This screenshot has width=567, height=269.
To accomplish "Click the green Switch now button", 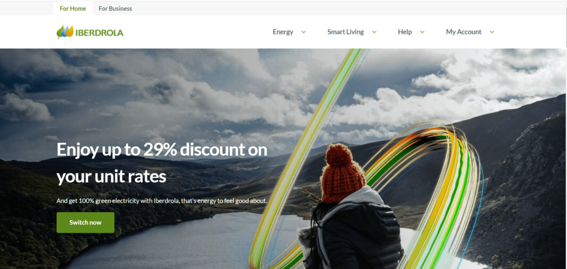I will click(85, 223).
